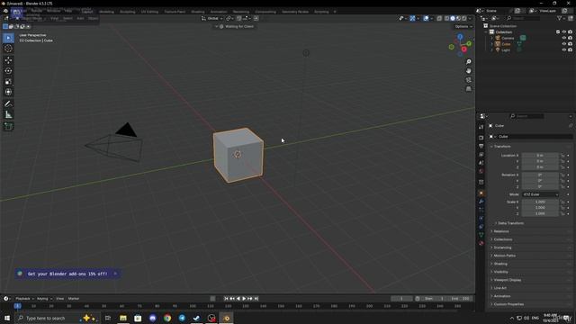The width and height of the screenshot is (576, 324).
Task: Open the Physics properties tab
Action: 481,218
